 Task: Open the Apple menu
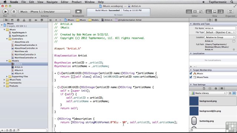click(x=5, y=2)
